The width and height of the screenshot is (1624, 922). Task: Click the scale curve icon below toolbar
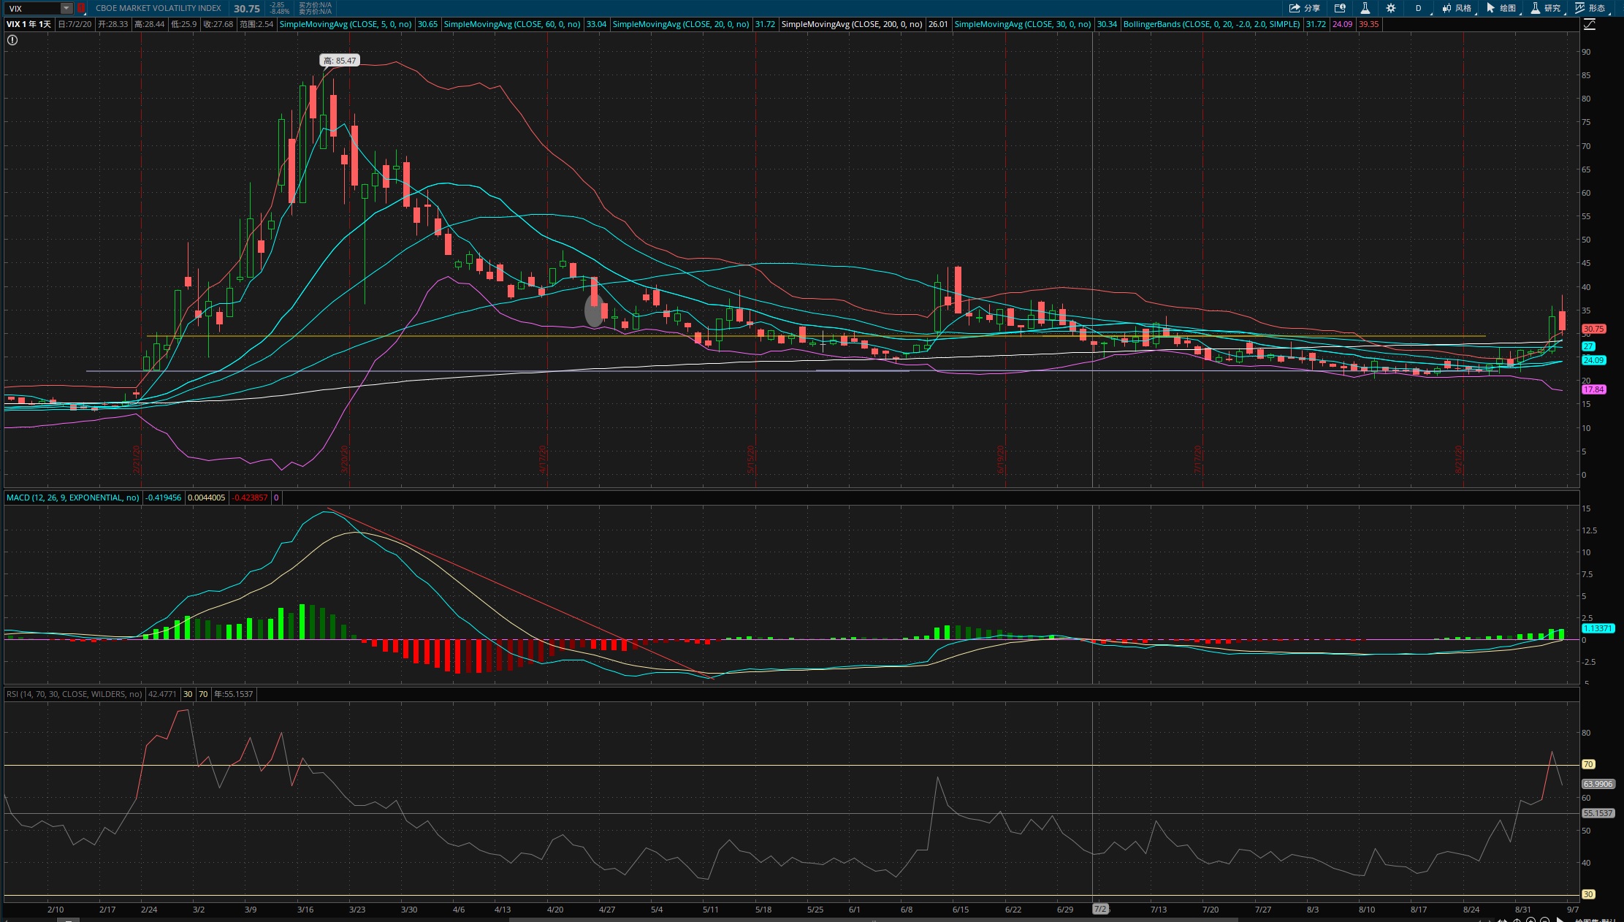(x=1589, y=24)
